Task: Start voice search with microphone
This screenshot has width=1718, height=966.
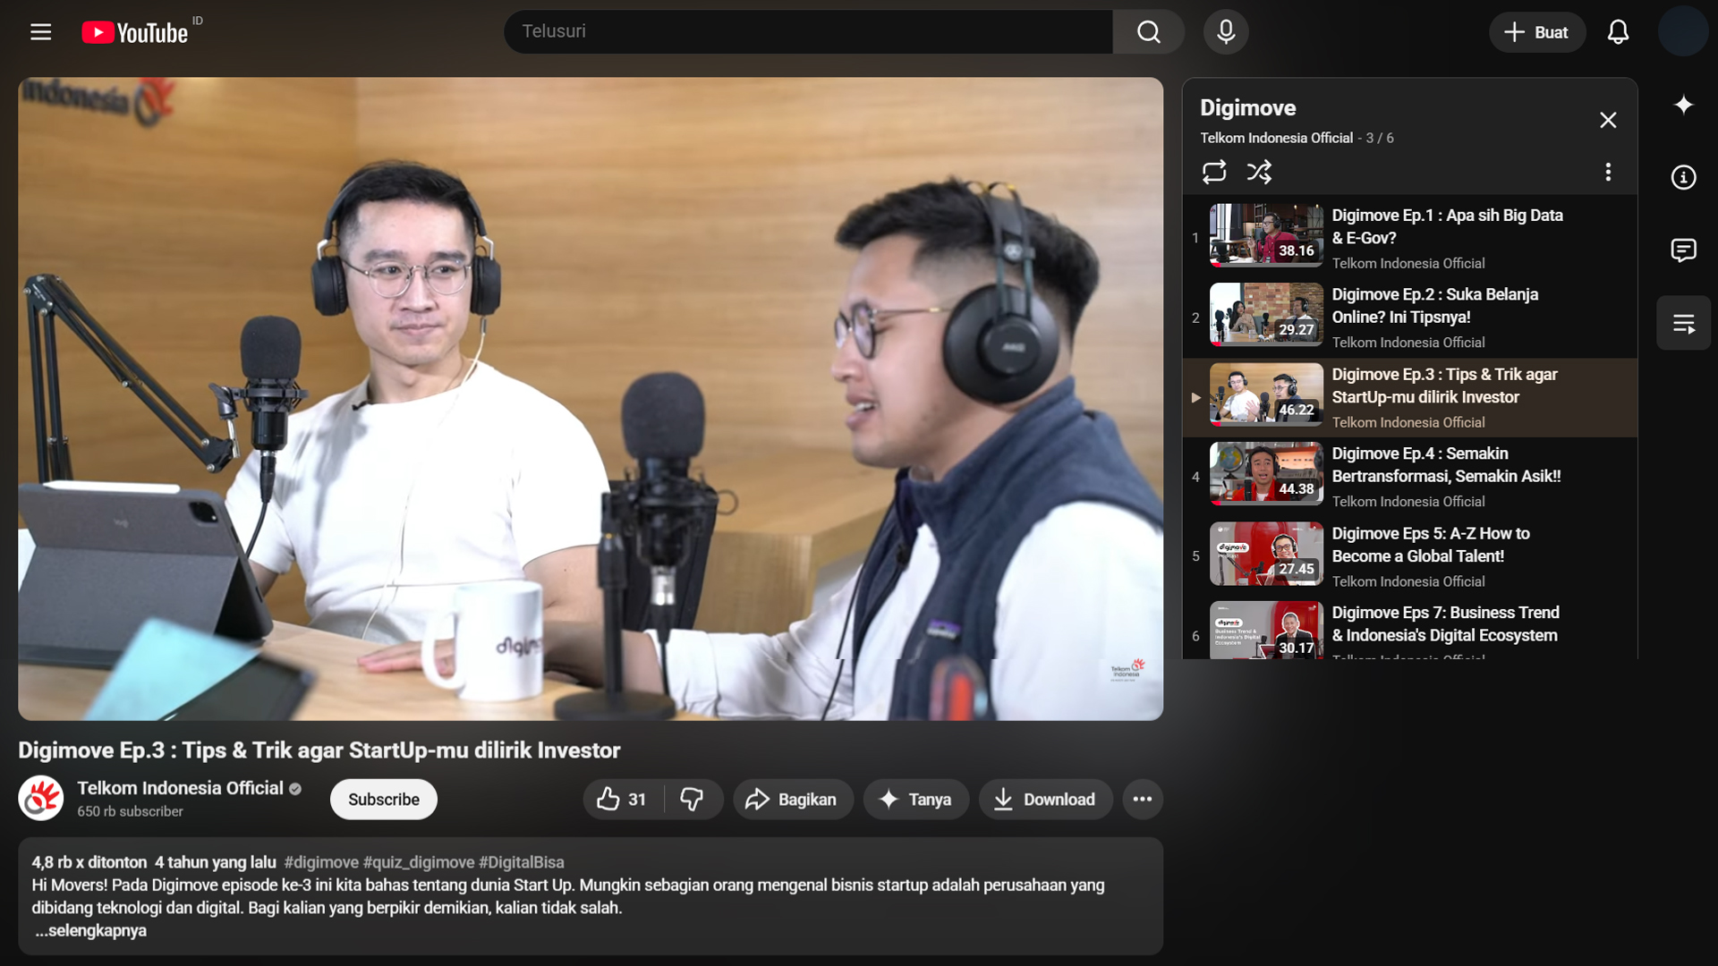Action: tap(1226, 32)
